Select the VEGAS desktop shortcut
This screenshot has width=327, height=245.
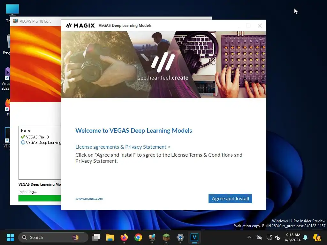[7, 137]
